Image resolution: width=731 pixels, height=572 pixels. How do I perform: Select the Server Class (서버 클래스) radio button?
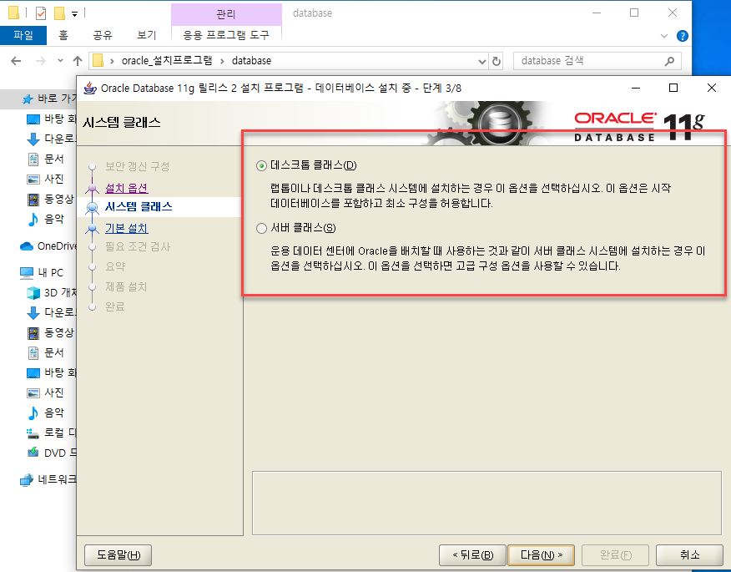(261, 228)
